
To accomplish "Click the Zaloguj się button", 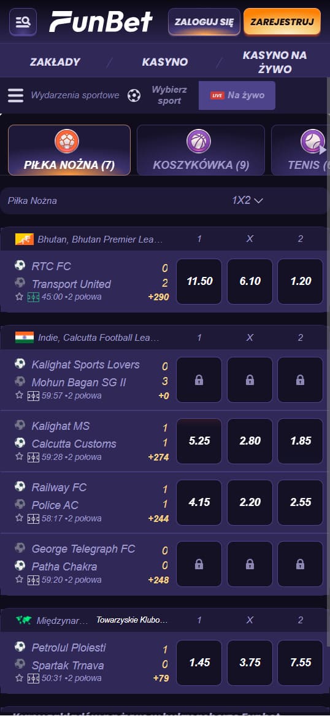I will pyautogui.click(x=204, y=22).
